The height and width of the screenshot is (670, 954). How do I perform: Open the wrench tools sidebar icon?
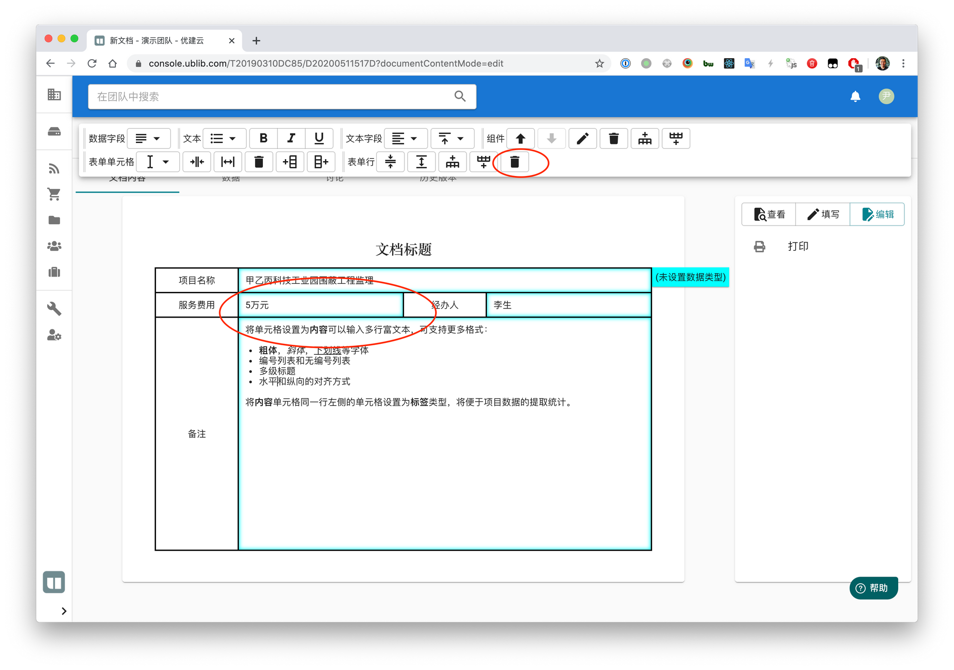[x=54, y=309]
